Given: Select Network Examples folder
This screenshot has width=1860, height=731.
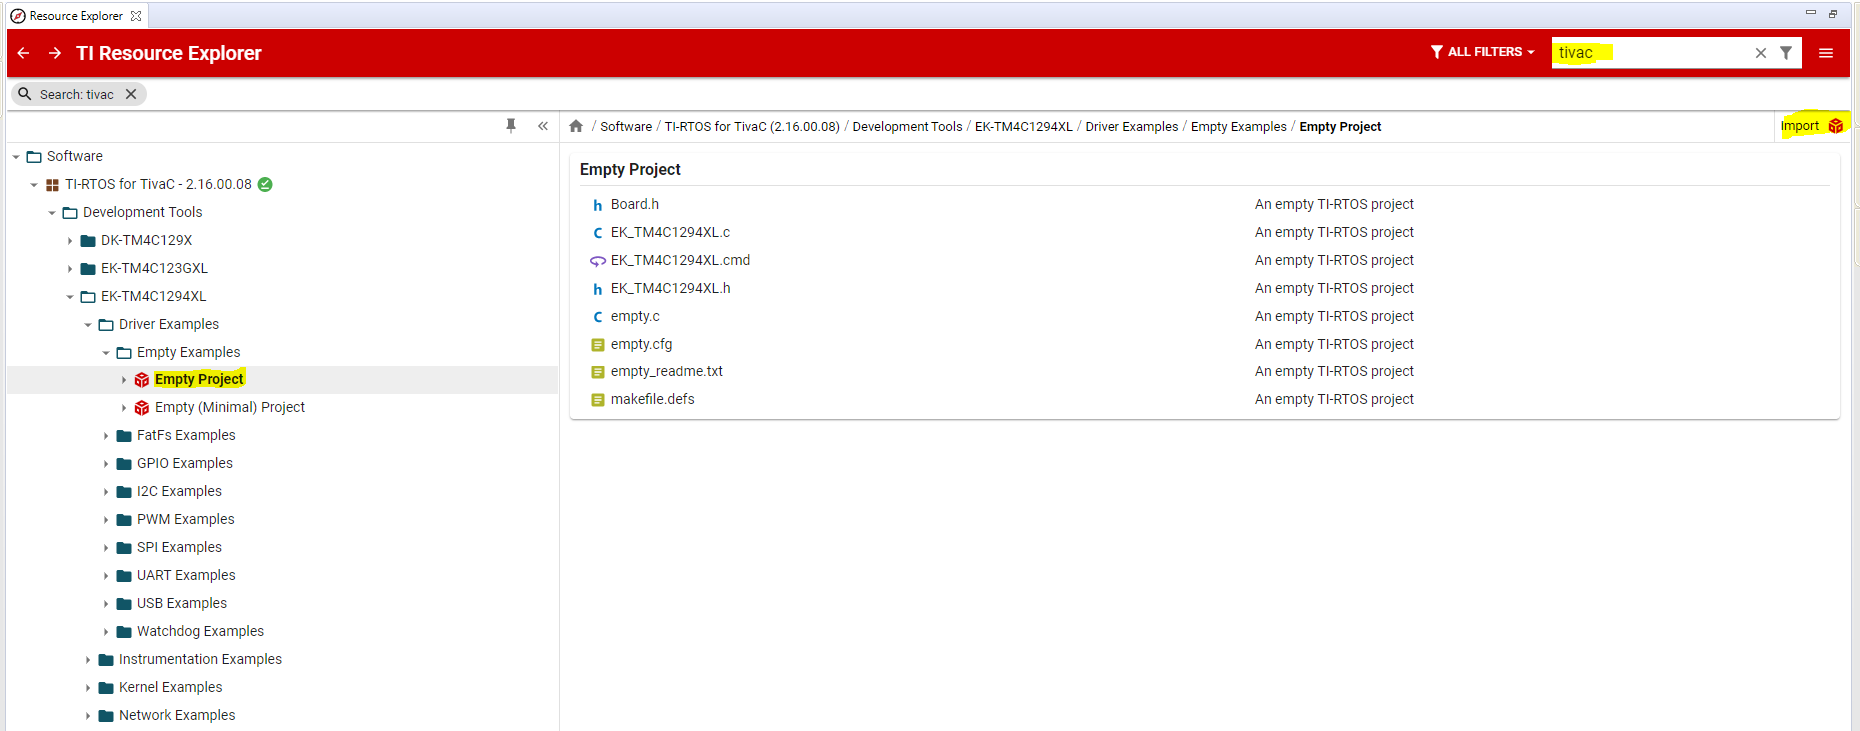Looking at the screenshot, I should [x=177, y=715].
